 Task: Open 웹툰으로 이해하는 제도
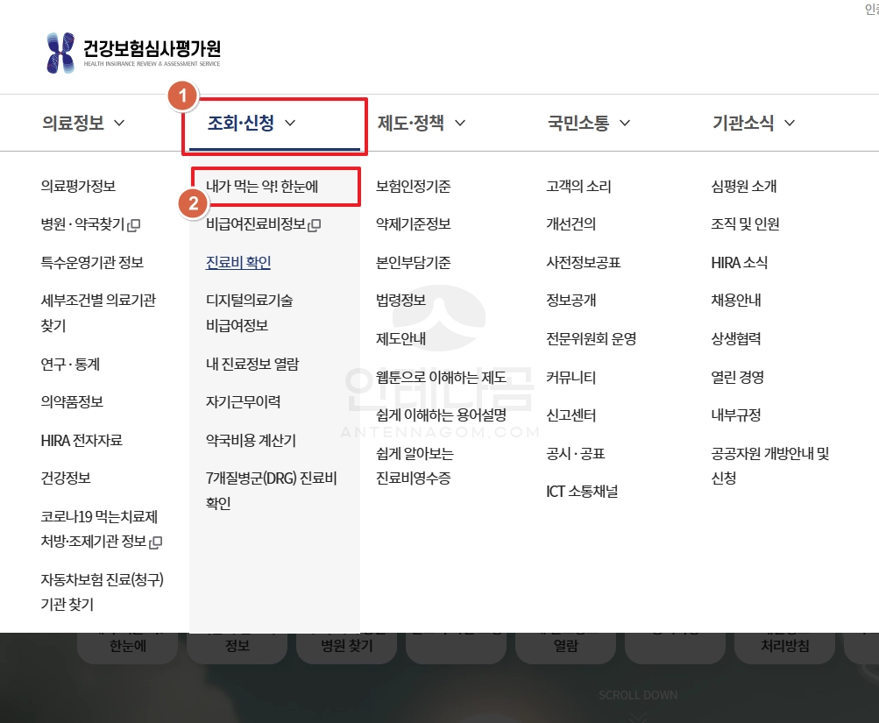(441, 377)
